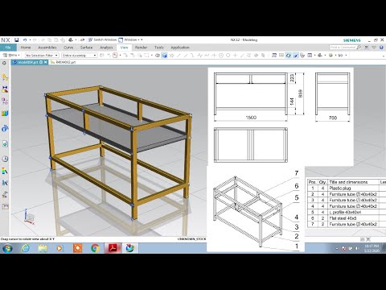Click the window layout icon in view toolbar
This screenshot has height=290, width=386.
pyautogui.click(x=310, y=56)
